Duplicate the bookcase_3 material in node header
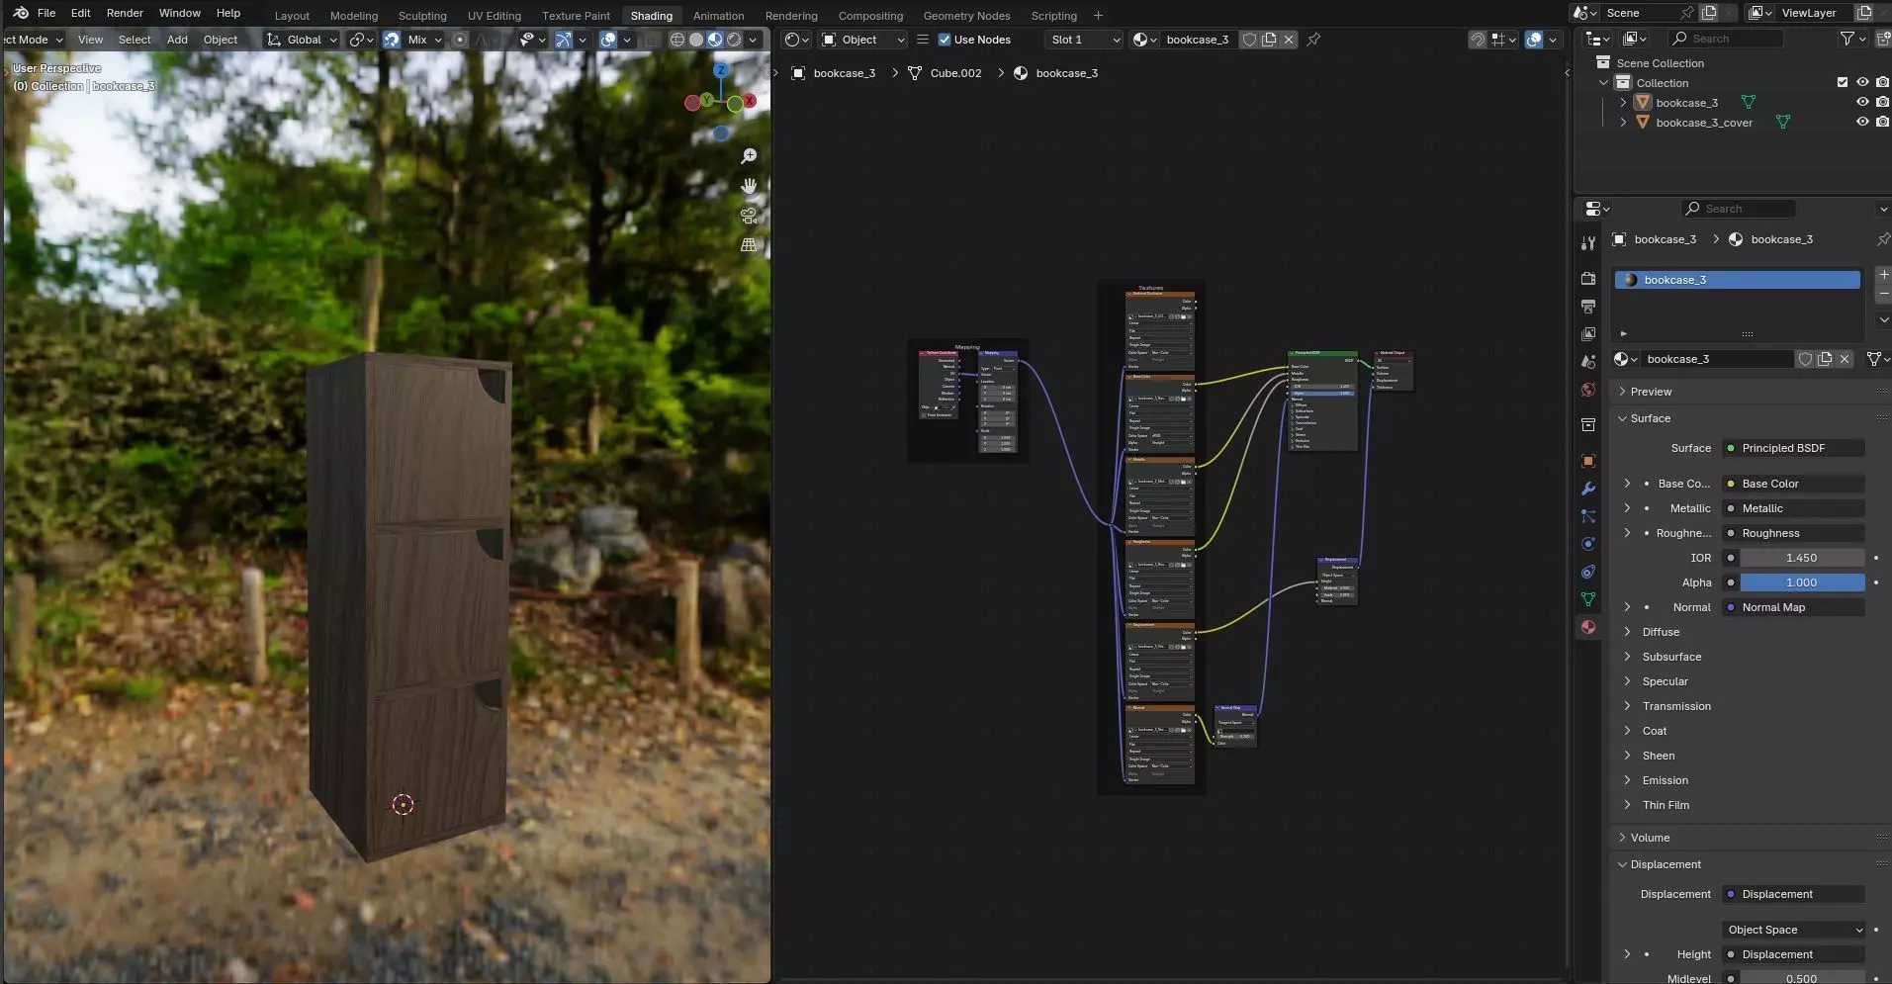The width and height of the screenshot is (1892, 984). click(x=1269, y=40)
